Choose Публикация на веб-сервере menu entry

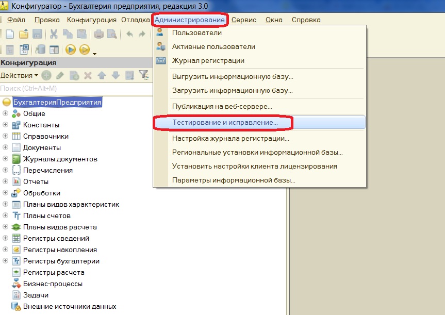click(259, 106)
